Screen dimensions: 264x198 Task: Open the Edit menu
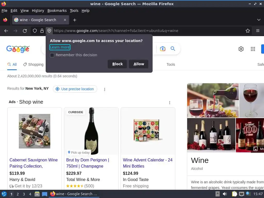[x=14, y=11]
